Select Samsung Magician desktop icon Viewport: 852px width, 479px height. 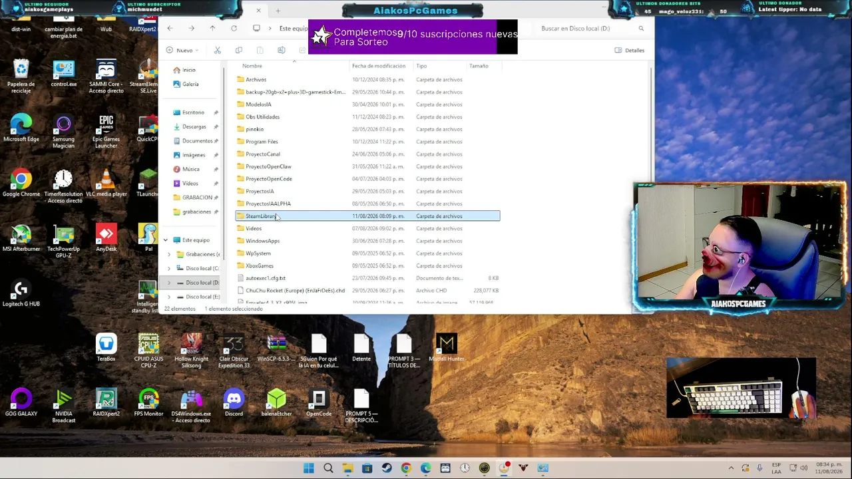[64, 132]
